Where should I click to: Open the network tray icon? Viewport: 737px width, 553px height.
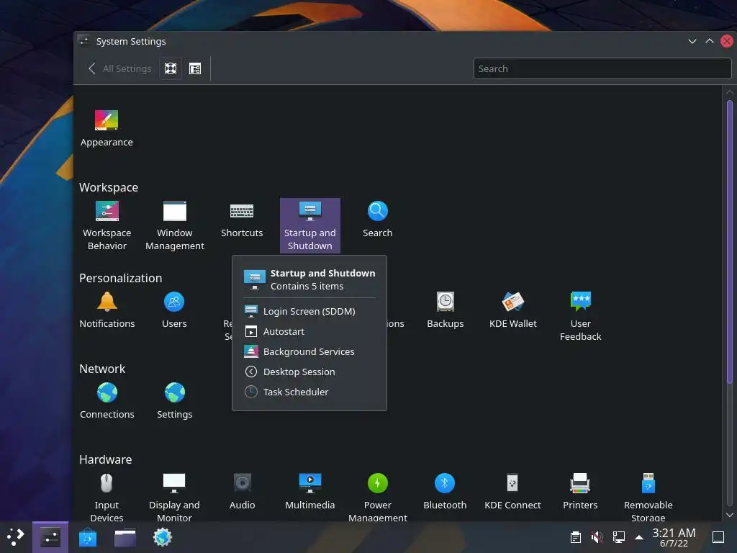click(618, 537)
